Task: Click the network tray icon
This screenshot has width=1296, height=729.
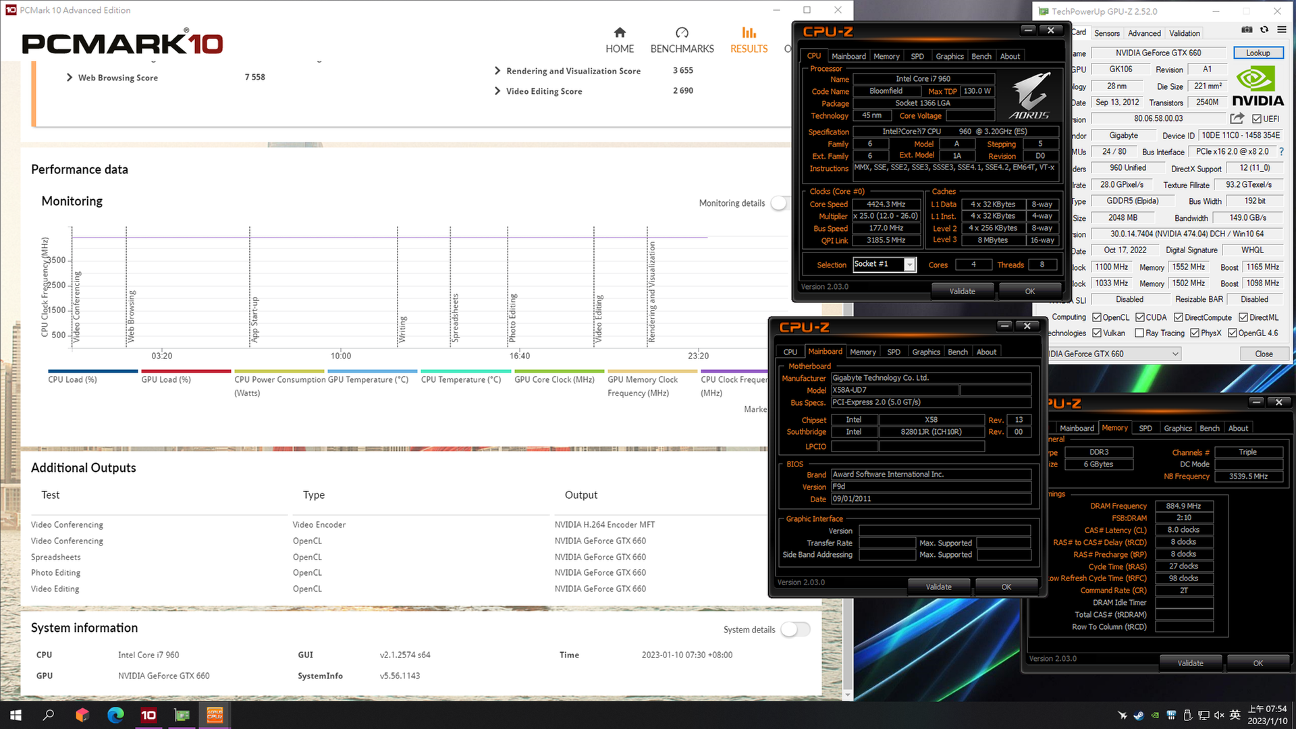Action: pos(1203,715)
